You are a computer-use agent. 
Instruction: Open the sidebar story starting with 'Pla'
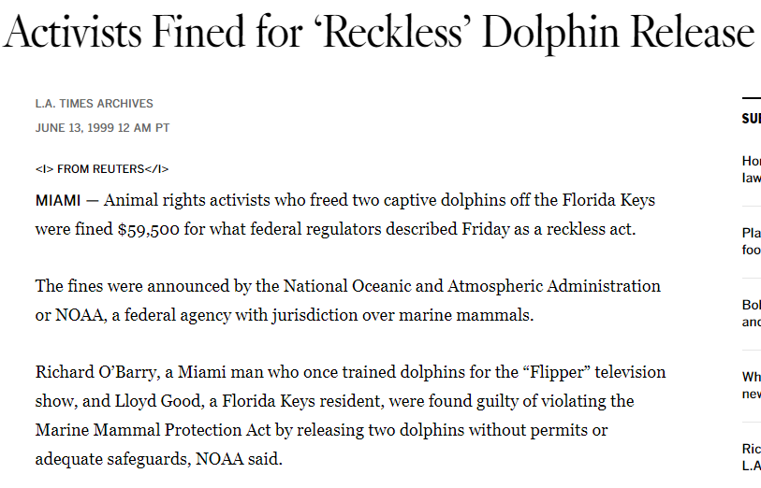click(751, 240)
